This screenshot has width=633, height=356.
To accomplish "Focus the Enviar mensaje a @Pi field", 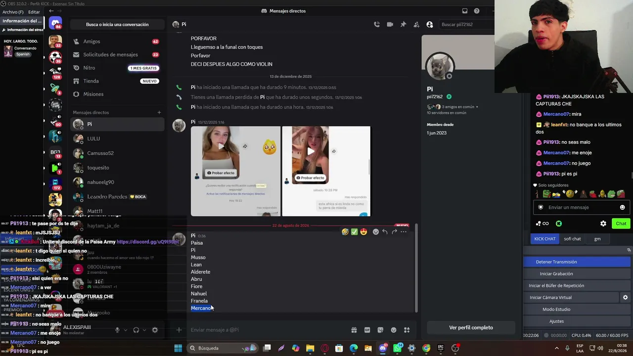I will 267,330.
